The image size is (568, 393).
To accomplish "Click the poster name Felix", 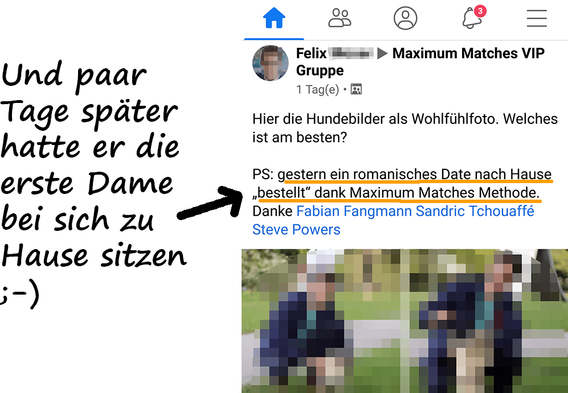I will click(x=311, y=53).
